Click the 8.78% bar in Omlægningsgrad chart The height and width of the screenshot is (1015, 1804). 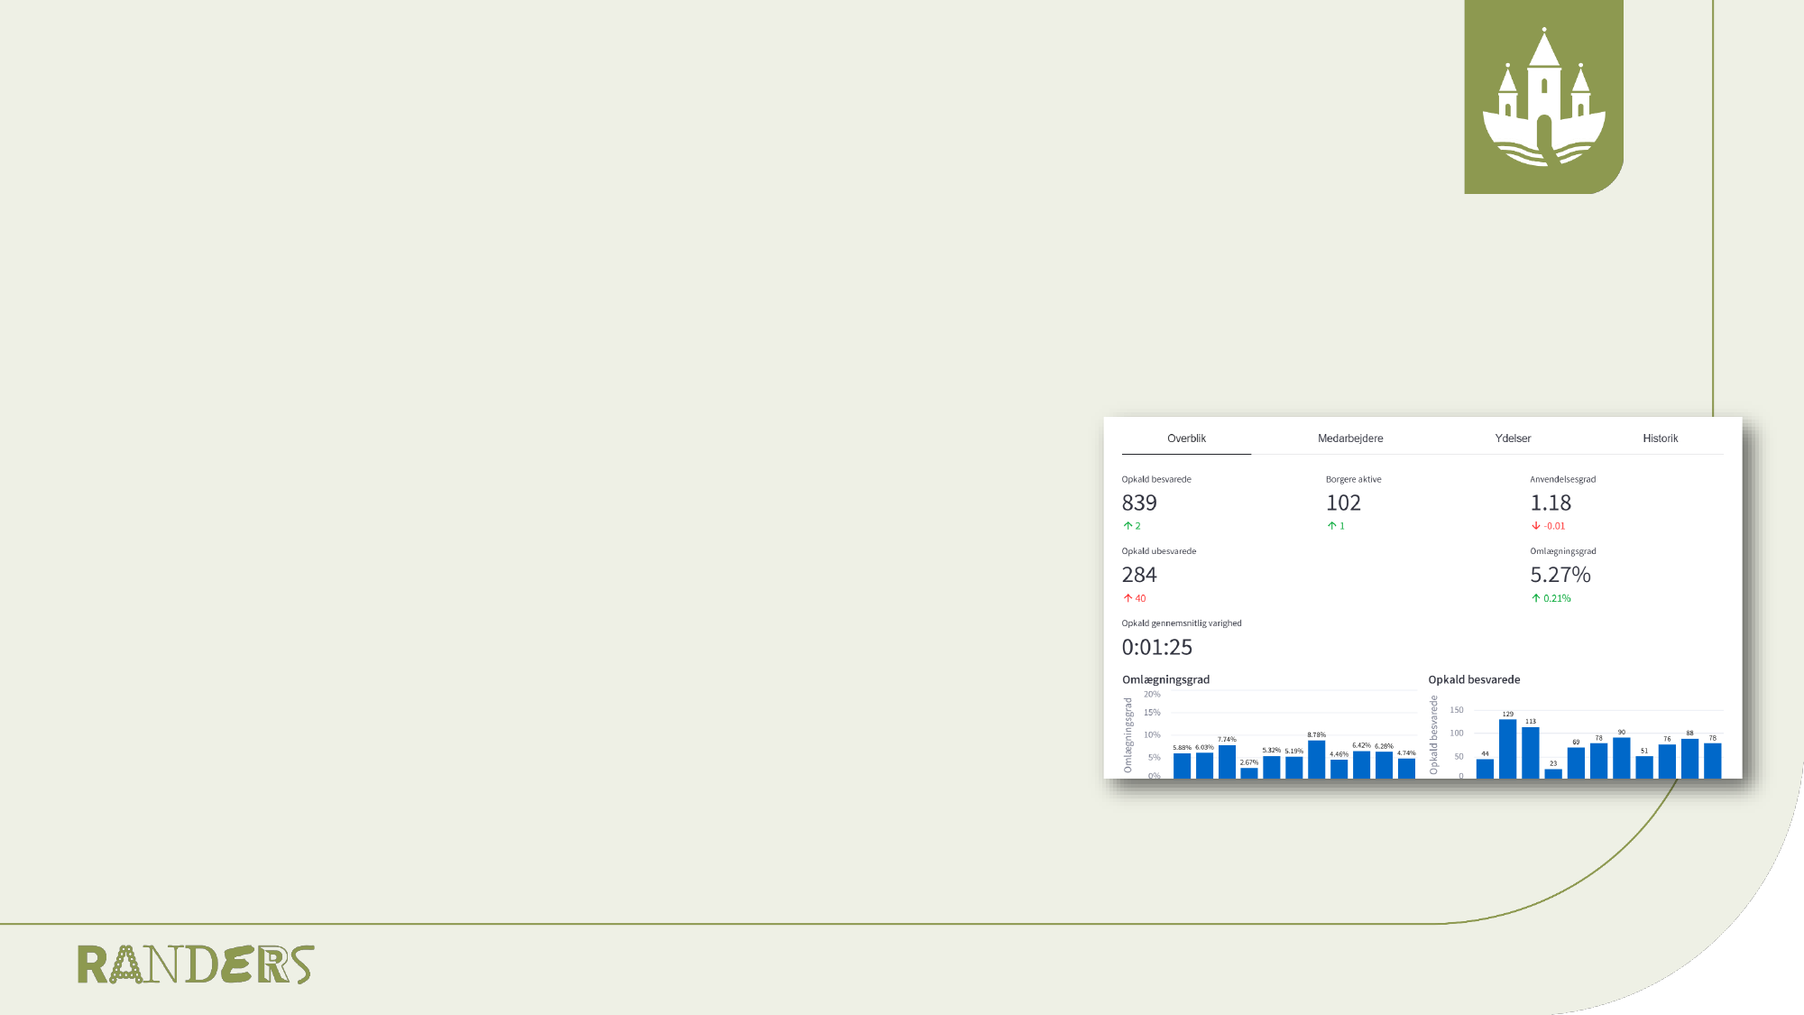[x=1317, y=760]
